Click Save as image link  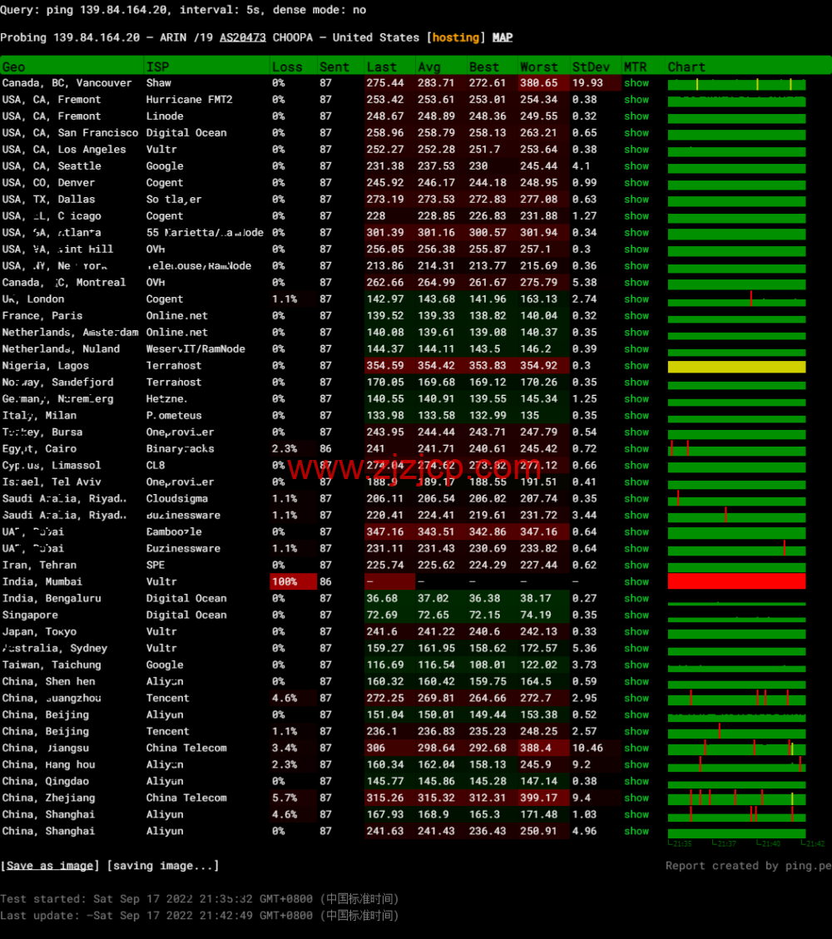click(50, 865)
